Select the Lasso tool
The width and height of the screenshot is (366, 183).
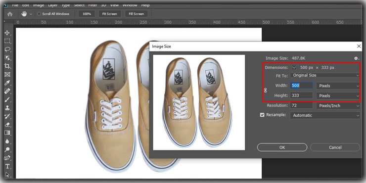click(7, 49)
